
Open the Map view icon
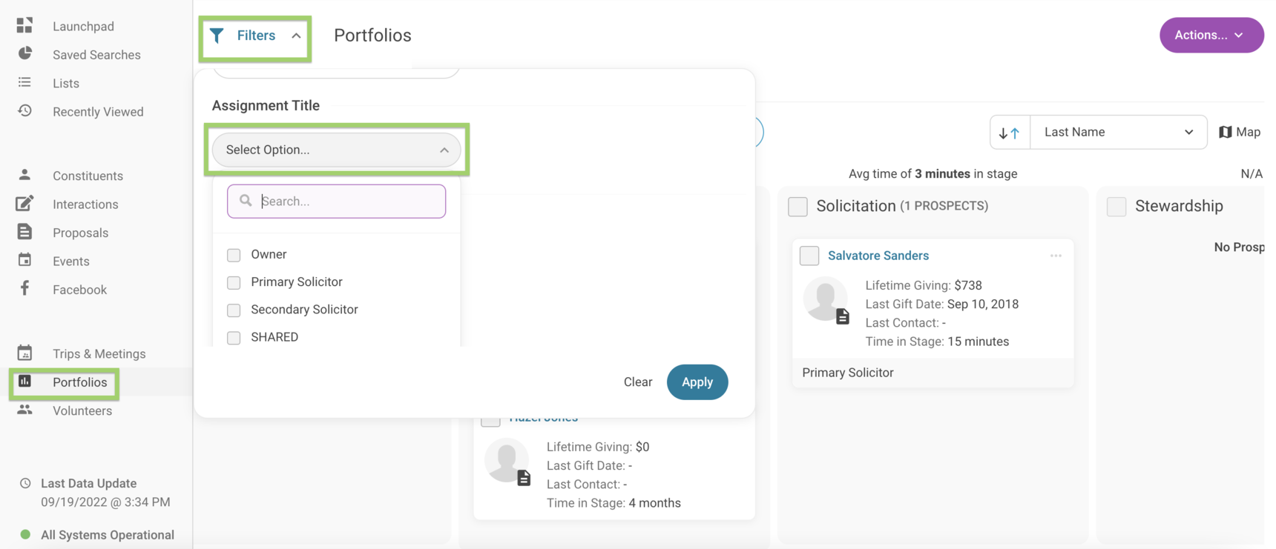point(1226,132)
